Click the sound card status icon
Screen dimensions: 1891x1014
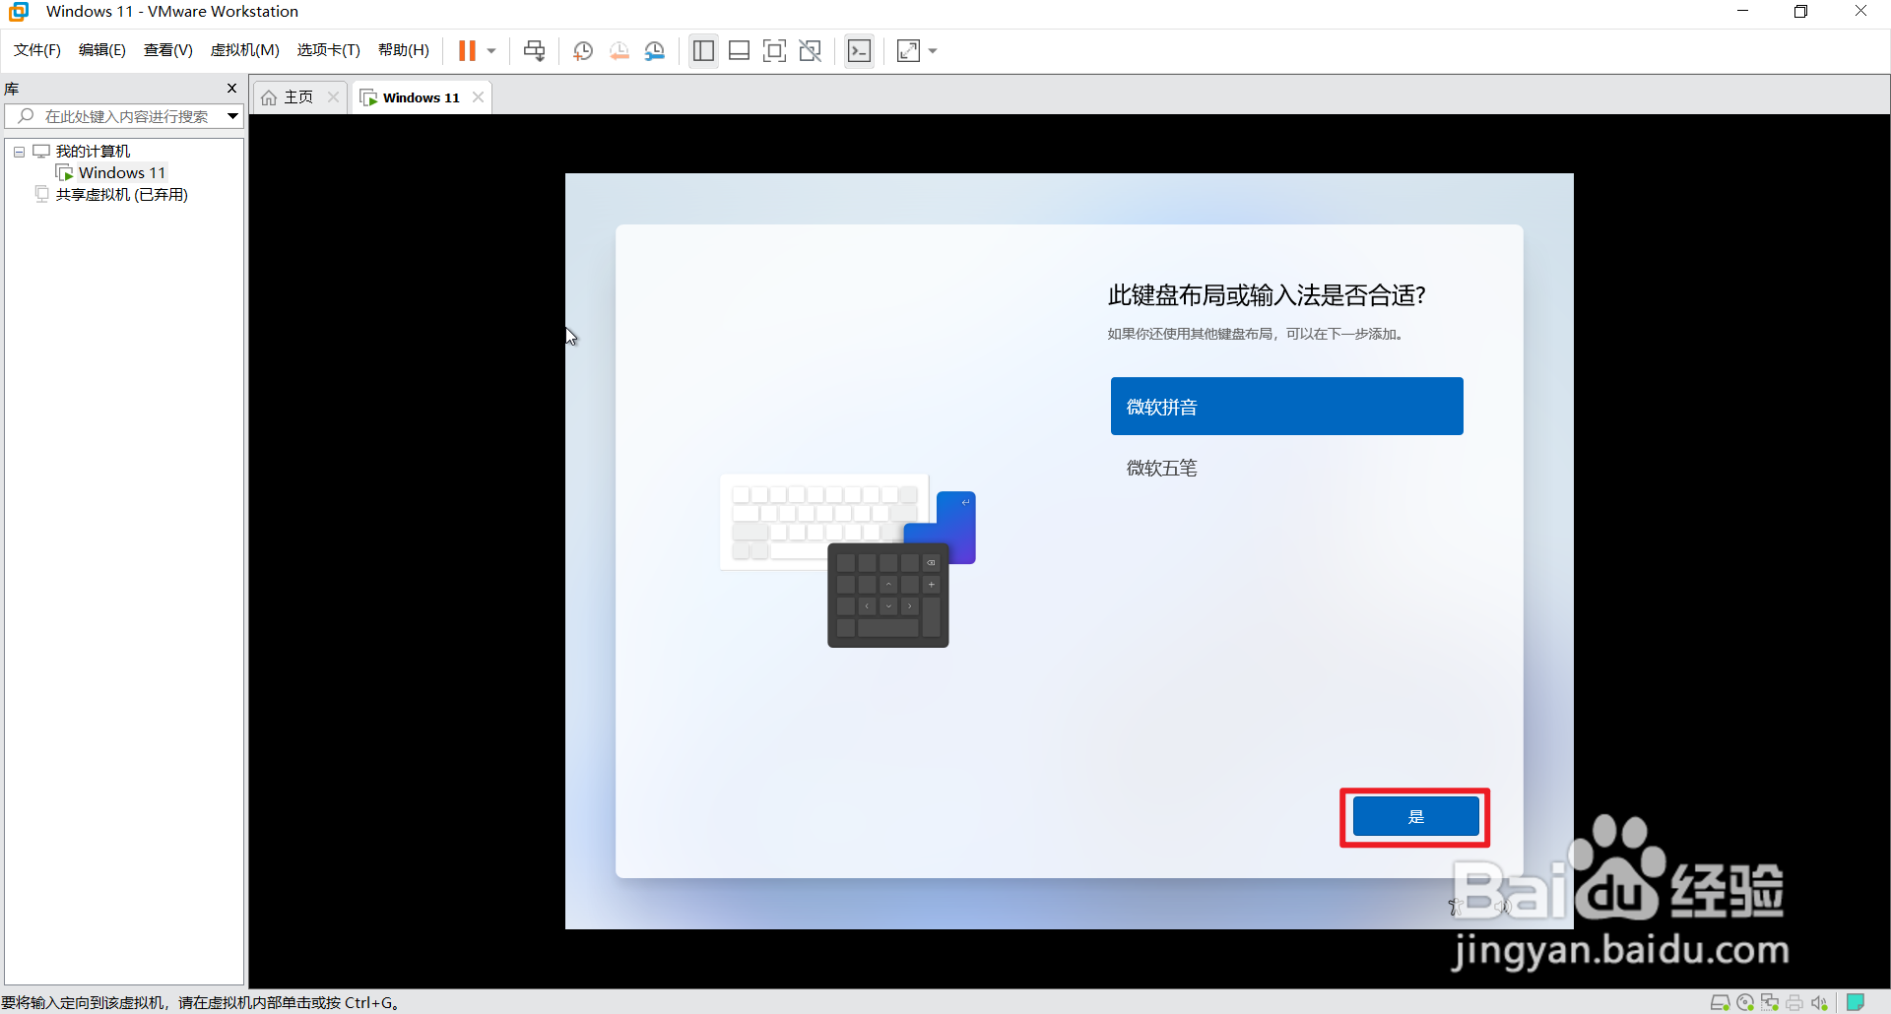[1819, 1003]
